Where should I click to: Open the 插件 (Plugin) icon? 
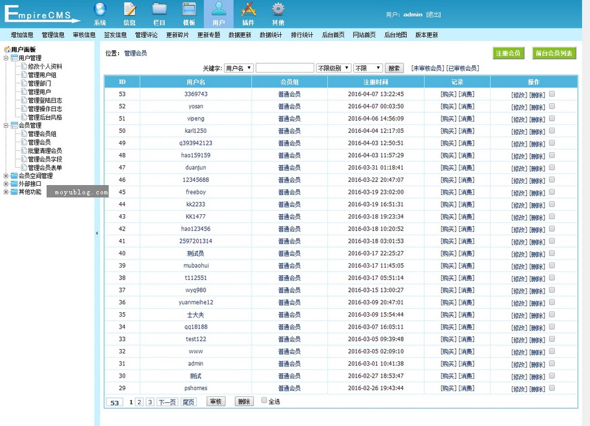coord(248,9)
